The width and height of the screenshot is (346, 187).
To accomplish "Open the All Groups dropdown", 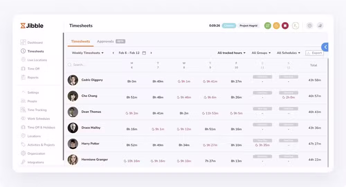I will click(261, 53).
